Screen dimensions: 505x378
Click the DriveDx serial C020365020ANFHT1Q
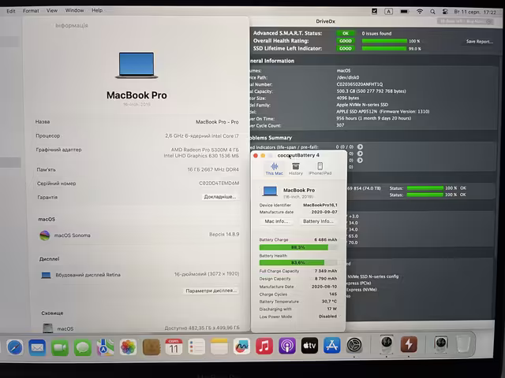click(360, 84)
